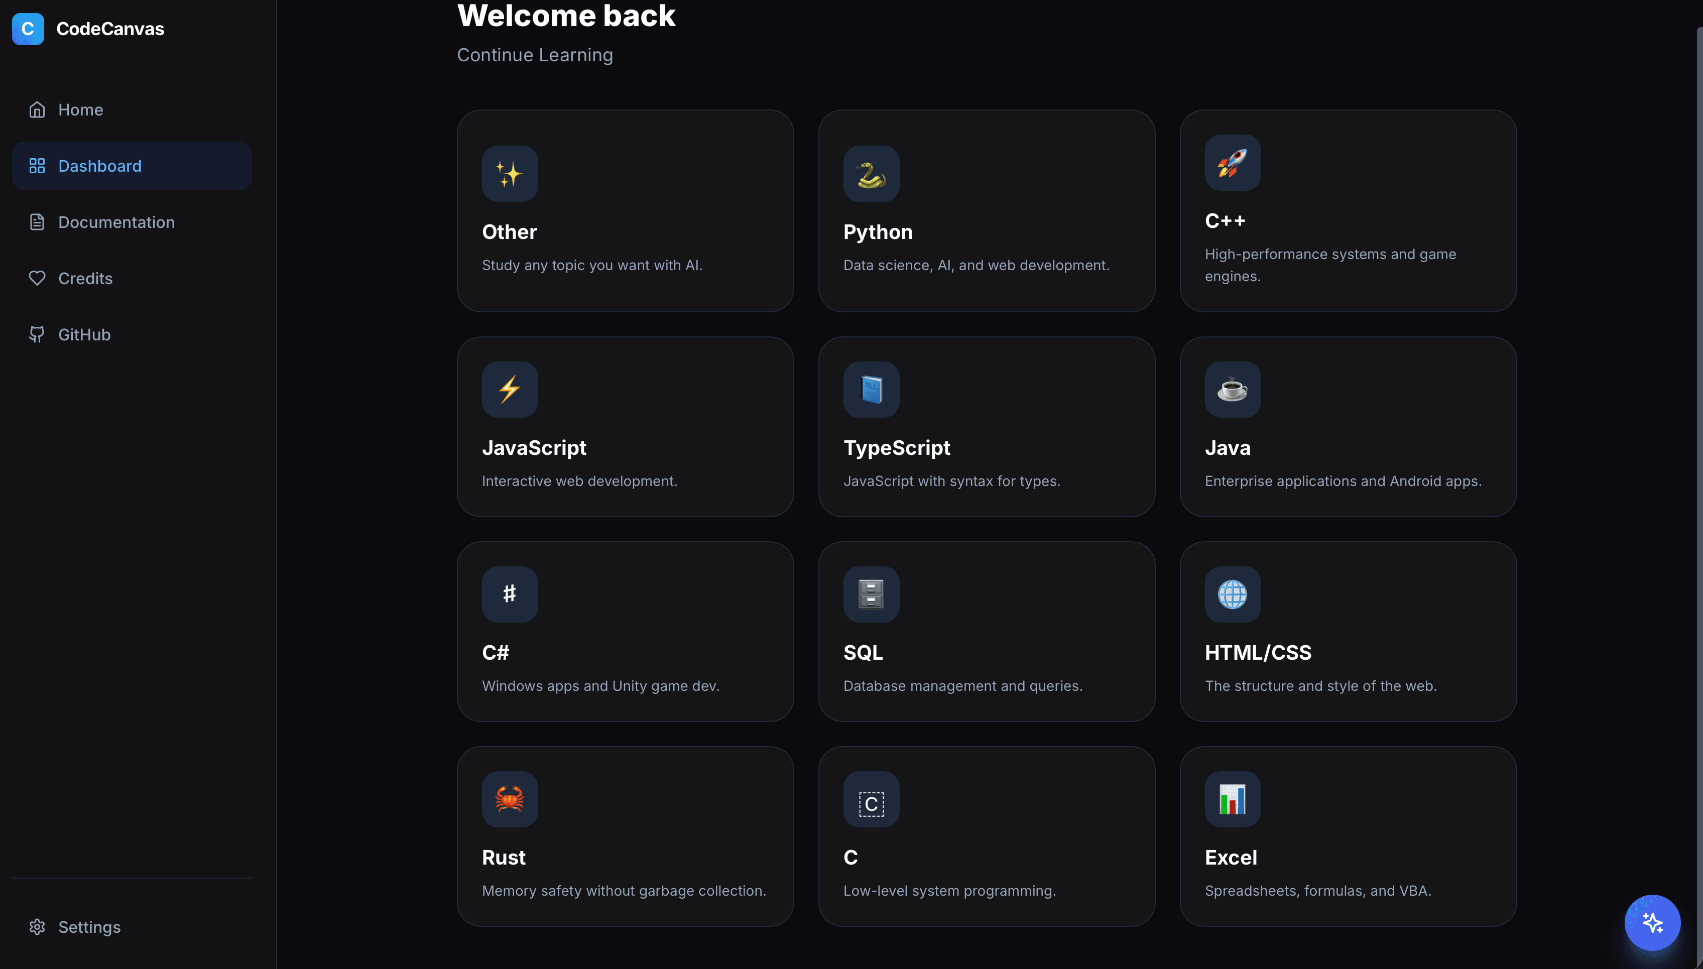
Task: Open the HTML/CSS learning card
Action: click(x=1348, y=631)
